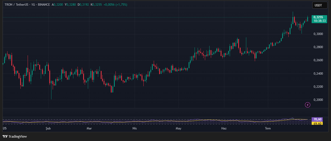Click the May month label on time axis
The image size is (331, 141).
(x=178, y=128)
